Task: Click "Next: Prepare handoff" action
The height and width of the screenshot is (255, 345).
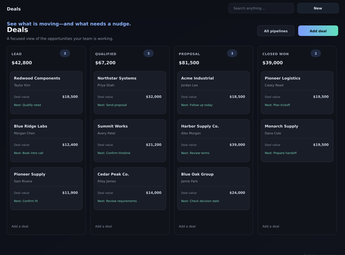Action: click(281, 153)
